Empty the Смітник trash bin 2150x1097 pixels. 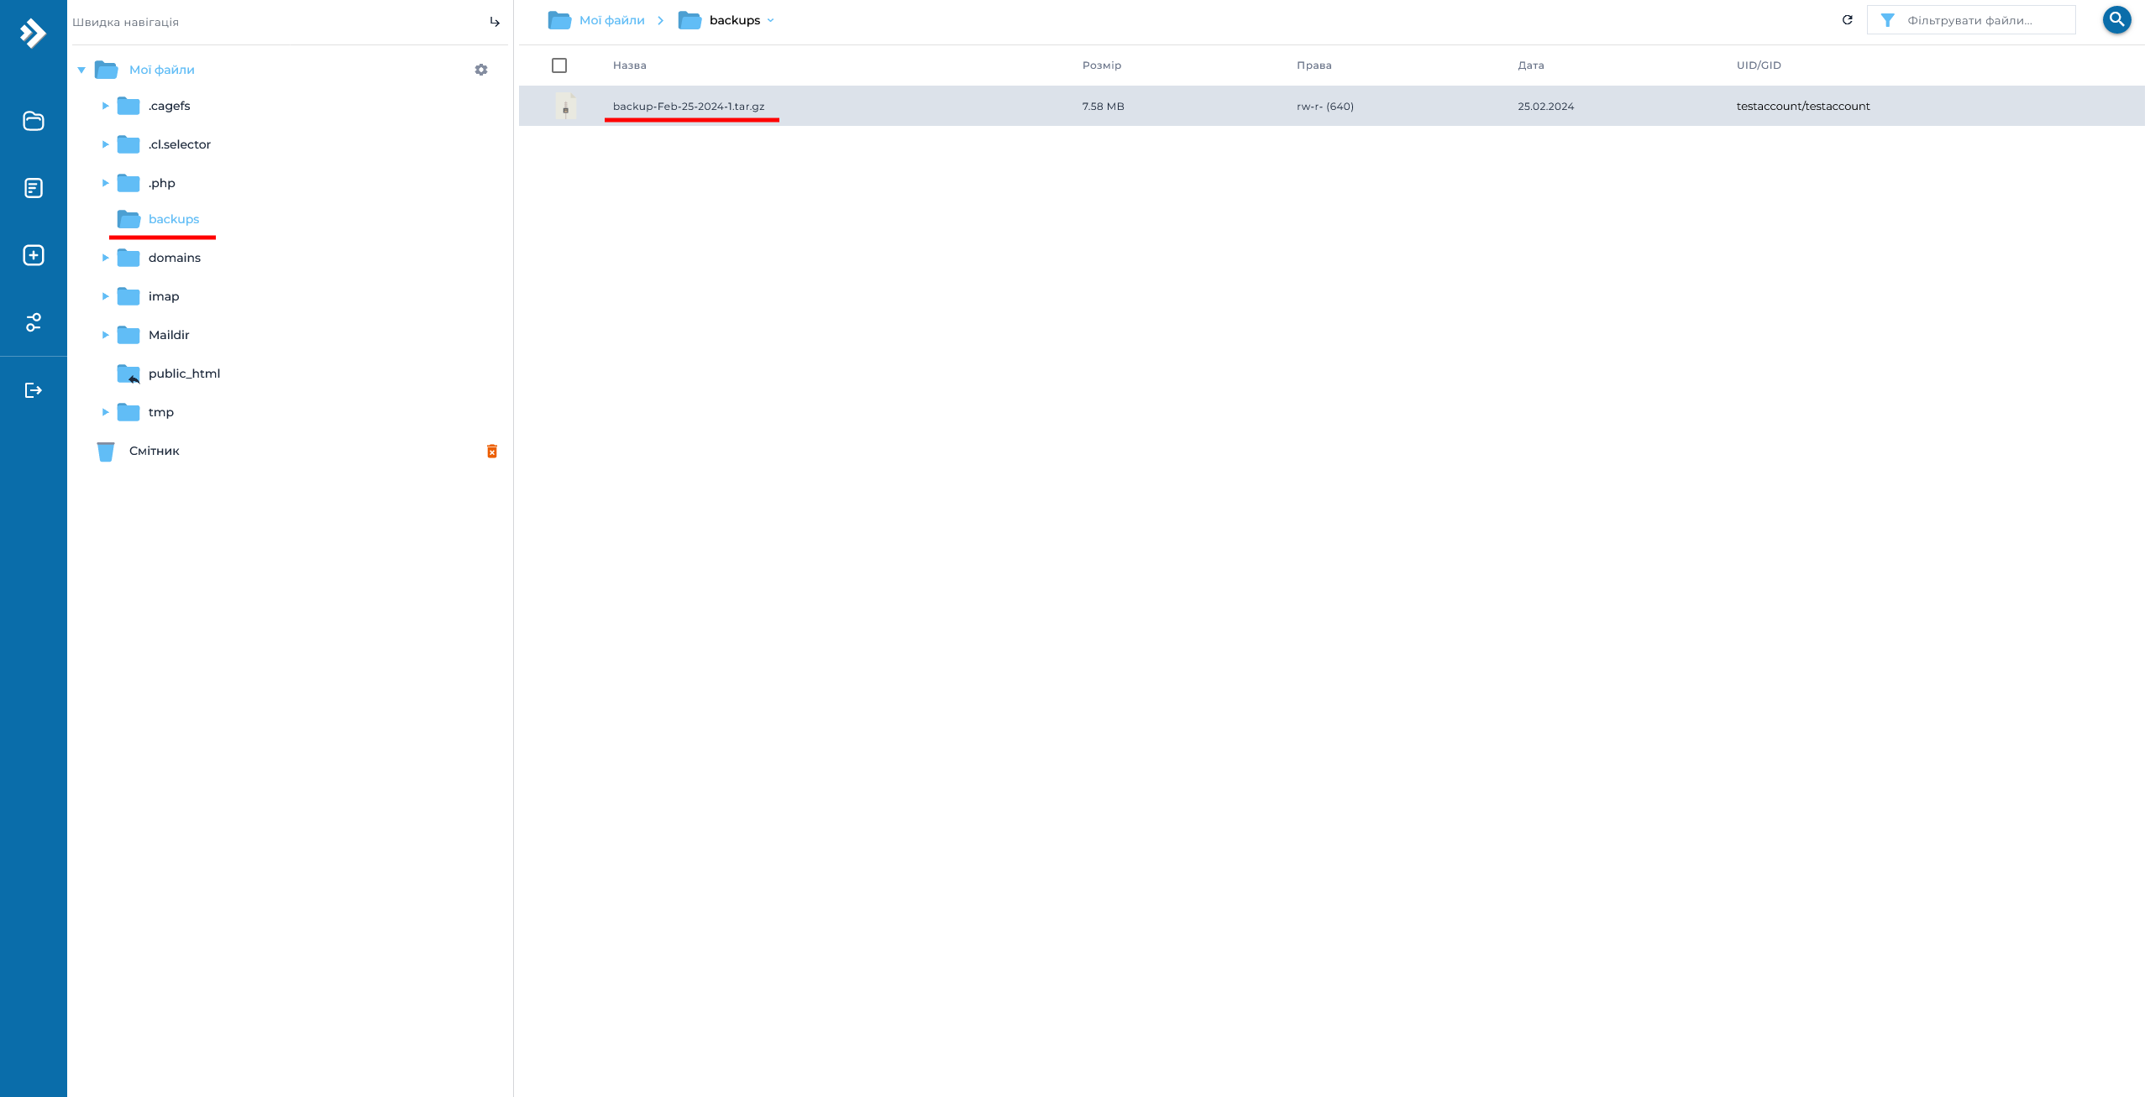pyautogui.click(x=492, y=451)
